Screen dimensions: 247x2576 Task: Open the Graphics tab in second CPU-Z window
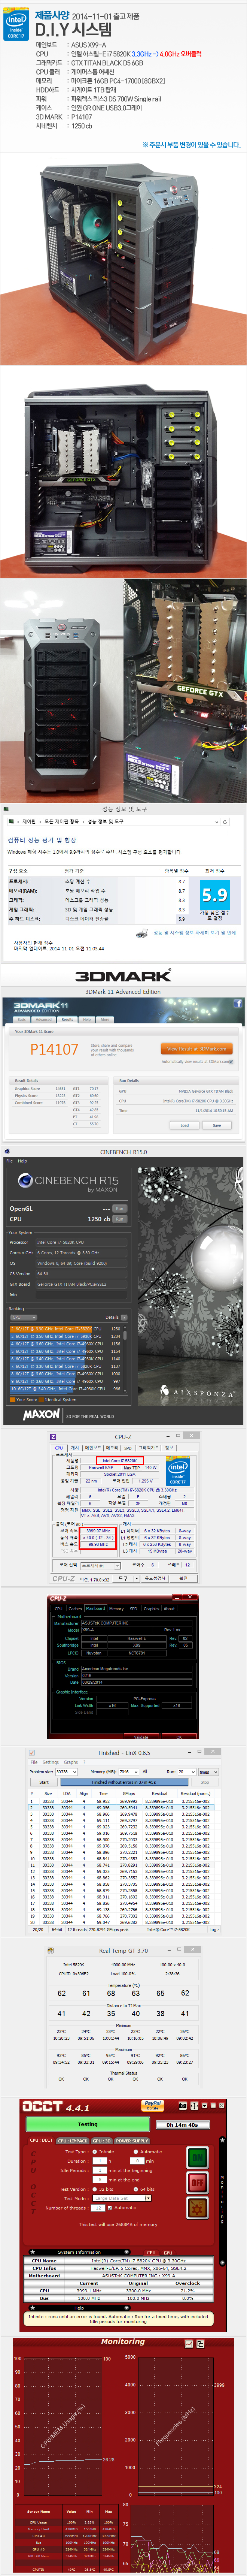tap(151, 1609)
